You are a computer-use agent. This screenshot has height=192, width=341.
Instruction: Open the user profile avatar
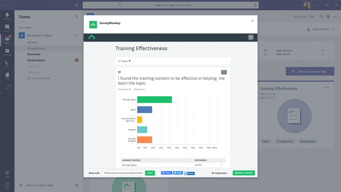307,5
